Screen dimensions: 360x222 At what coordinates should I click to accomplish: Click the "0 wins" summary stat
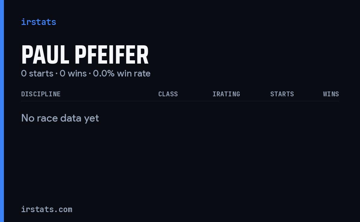73,73
